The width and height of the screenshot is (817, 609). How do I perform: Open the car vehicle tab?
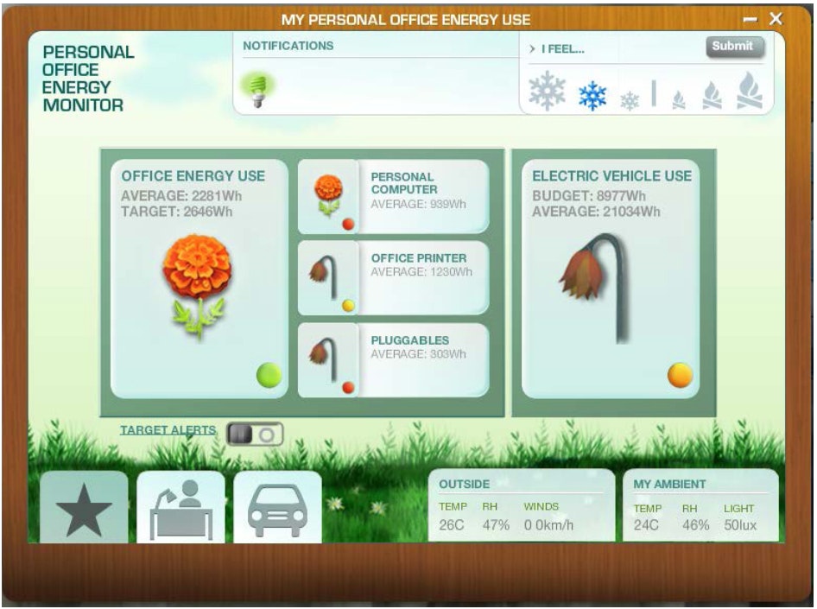click(277, 510)
